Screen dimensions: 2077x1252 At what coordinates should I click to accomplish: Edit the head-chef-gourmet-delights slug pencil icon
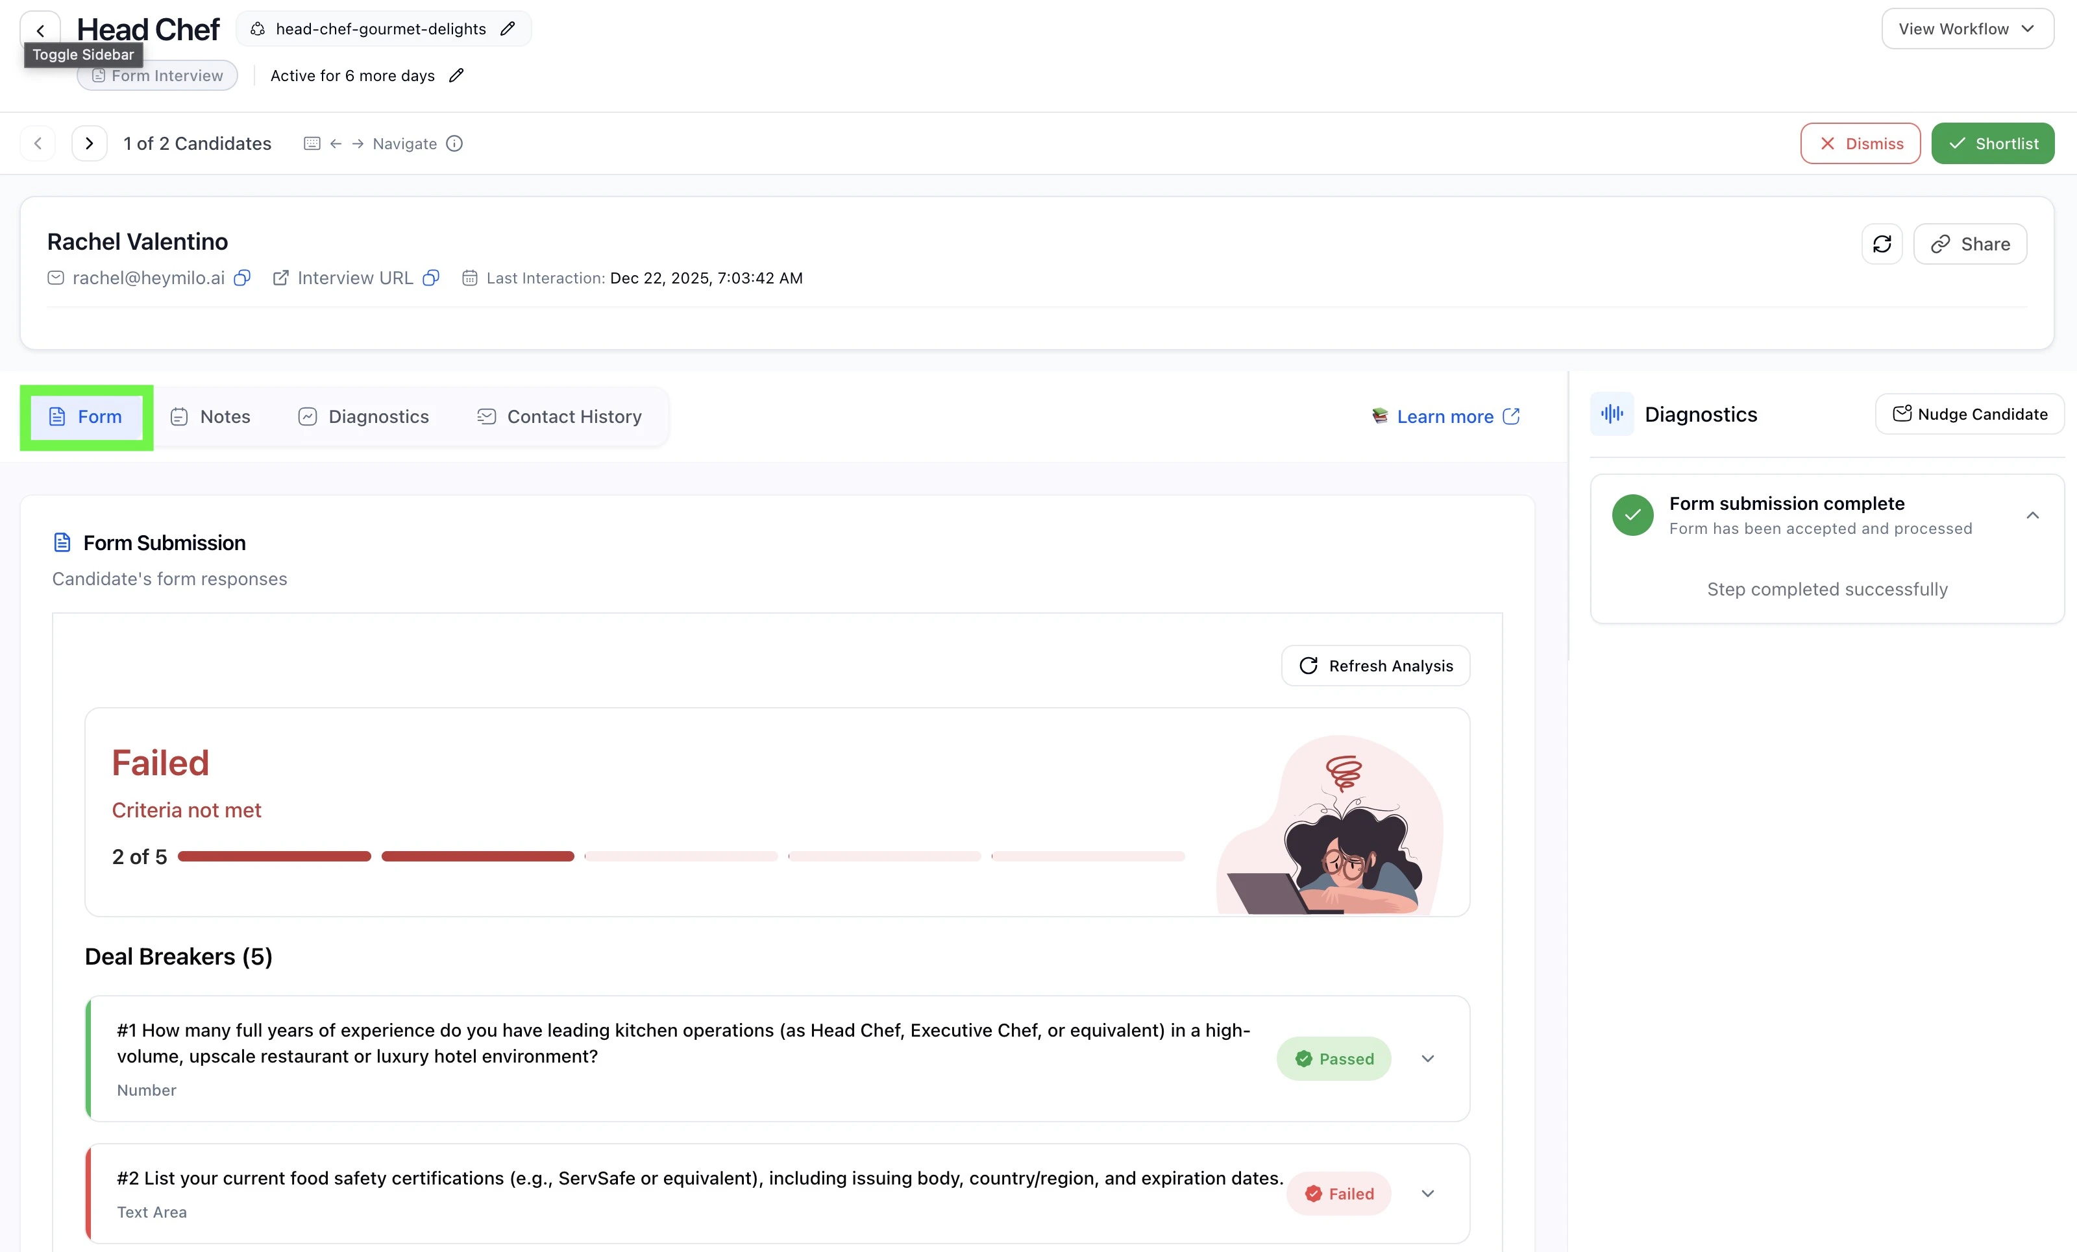508,29
